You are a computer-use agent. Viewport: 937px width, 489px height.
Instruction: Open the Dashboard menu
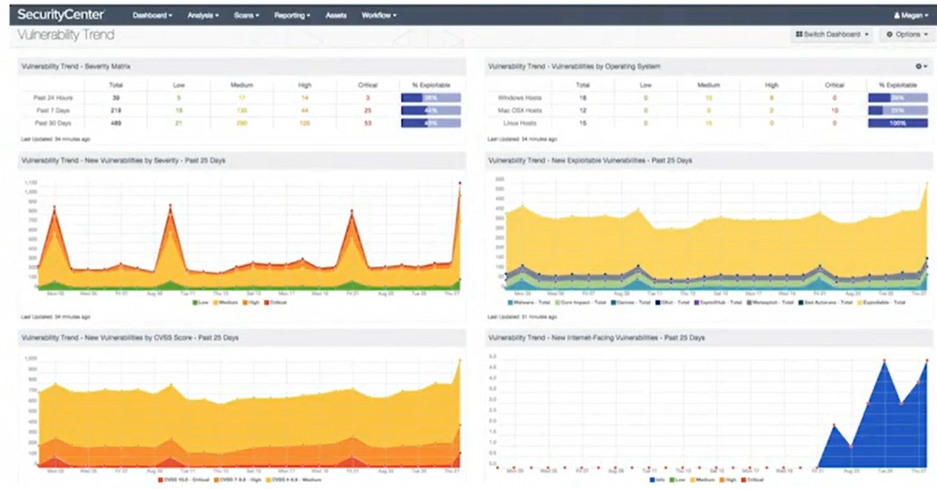152,16
